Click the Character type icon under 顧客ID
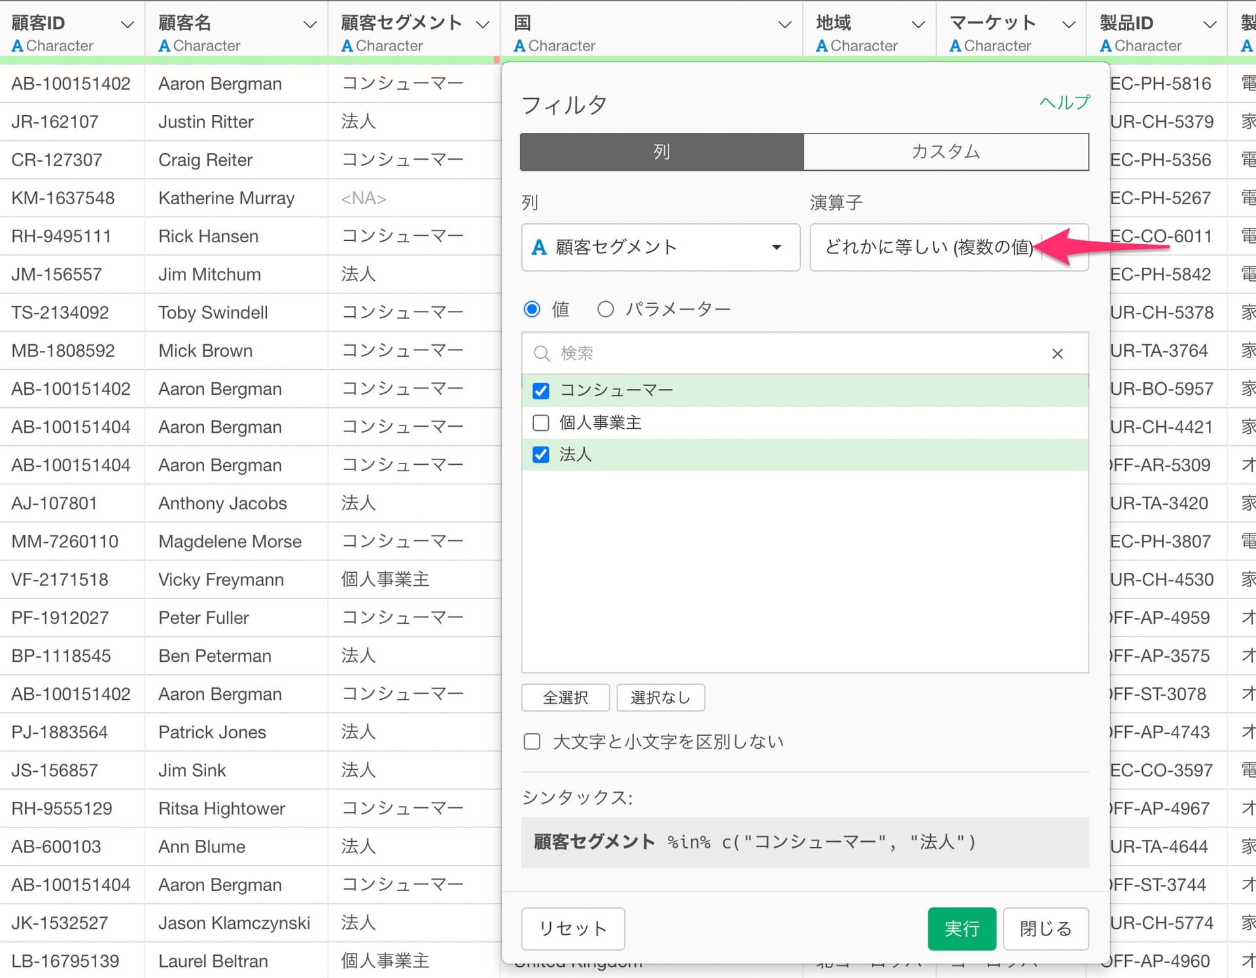 coord(18,46)
